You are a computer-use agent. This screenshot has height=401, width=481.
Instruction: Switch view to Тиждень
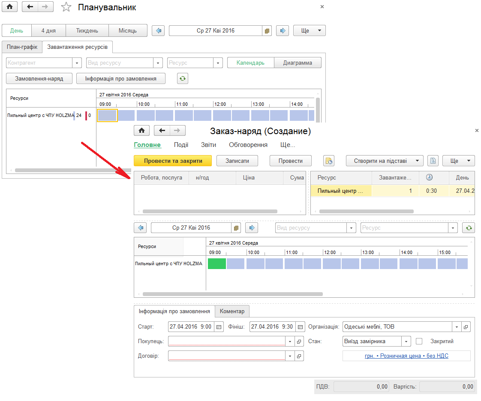pos(87,31)
